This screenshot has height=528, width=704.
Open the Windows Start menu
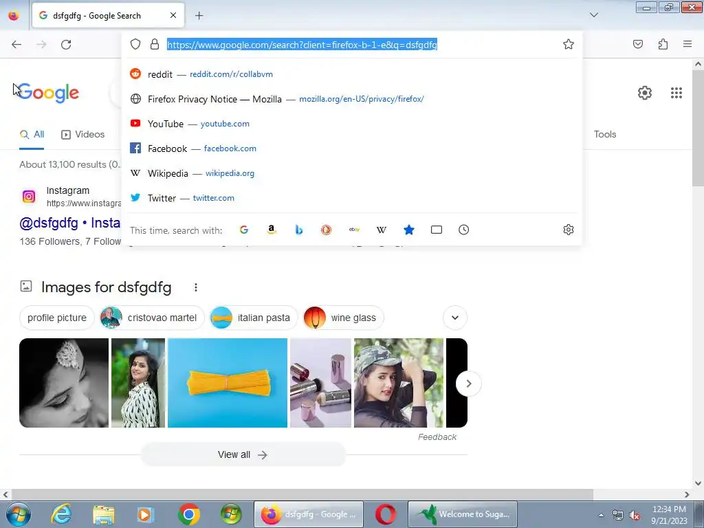coord(19,514)
